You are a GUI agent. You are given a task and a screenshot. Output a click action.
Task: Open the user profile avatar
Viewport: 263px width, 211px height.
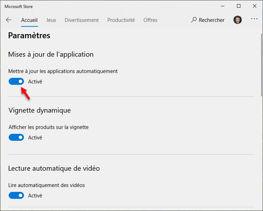[x=238, y=20]
